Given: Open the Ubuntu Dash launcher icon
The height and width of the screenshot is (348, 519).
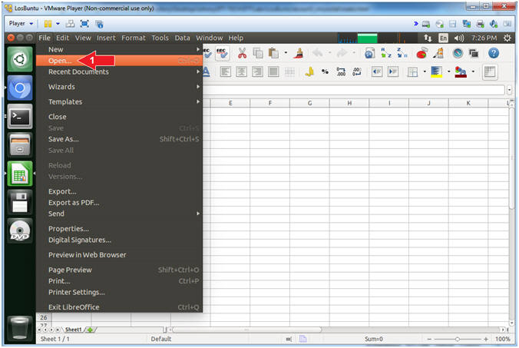Looking at the screenshot, I should [20, 59].
